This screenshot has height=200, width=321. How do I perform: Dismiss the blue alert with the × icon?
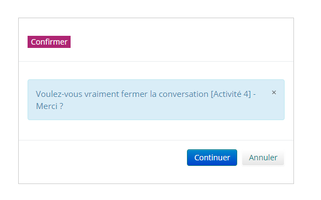click(274, 93)
